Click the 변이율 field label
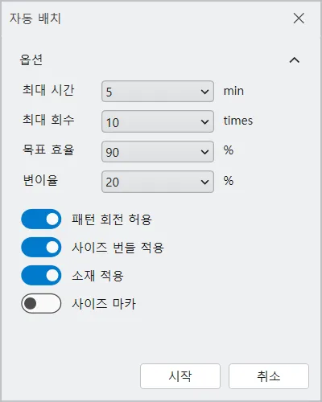The width and height of the screenshot is (322, 402). point(40,180)
